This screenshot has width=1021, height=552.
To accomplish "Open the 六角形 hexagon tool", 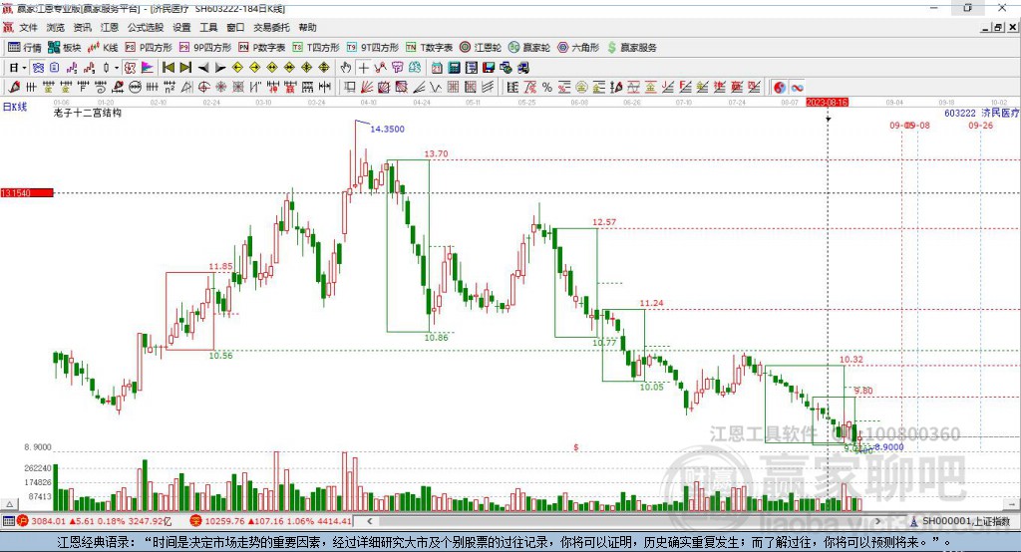I will tap(578, 48).
